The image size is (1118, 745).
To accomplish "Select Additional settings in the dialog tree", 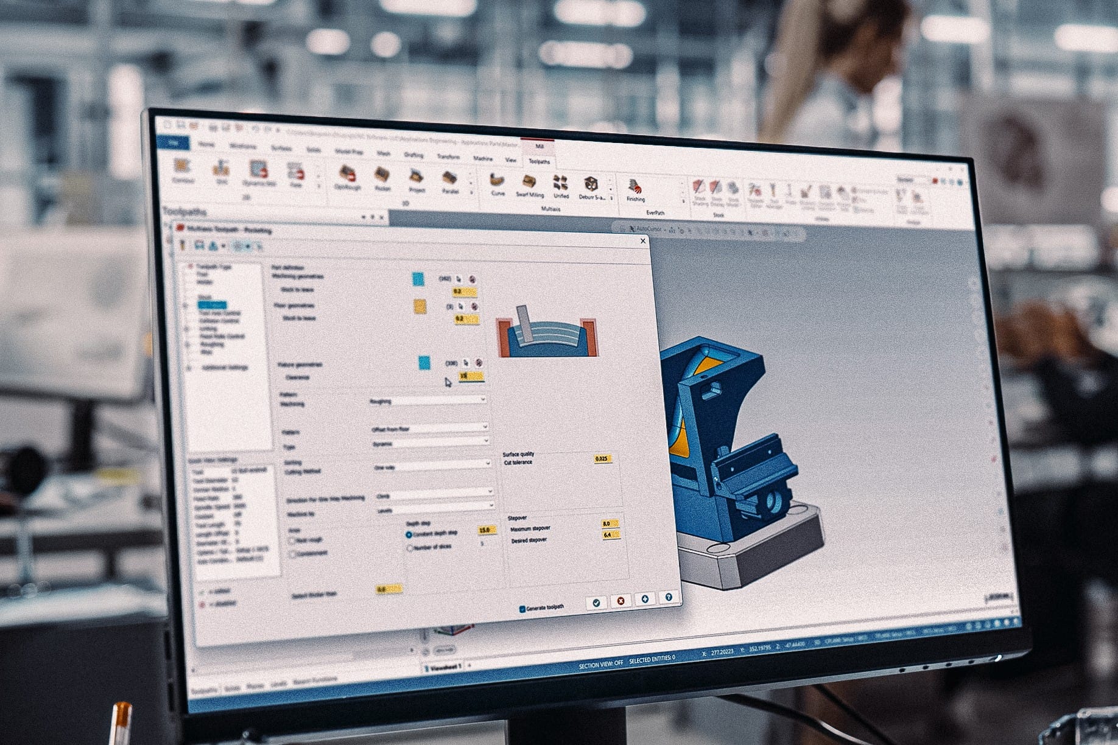I will [x=225, y=368].
